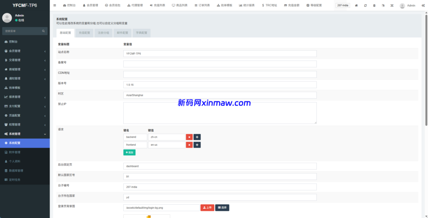Click the language icon beside the trash icon
This screenshot has width=428, height=218.
[x=383, y=5]
